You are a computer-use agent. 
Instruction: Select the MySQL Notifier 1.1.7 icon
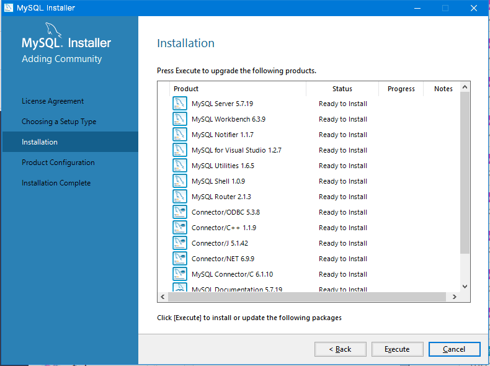[x=180, y=135]
